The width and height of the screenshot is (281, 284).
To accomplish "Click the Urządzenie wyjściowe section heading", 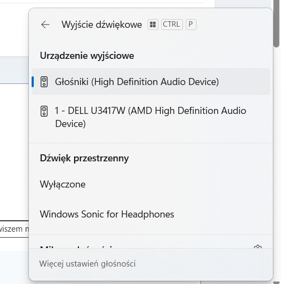I will pos(87,56).
